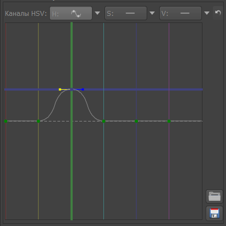Click the green control point on blue hue line
The width and height of the screenshot is (226, 226).
136,121
